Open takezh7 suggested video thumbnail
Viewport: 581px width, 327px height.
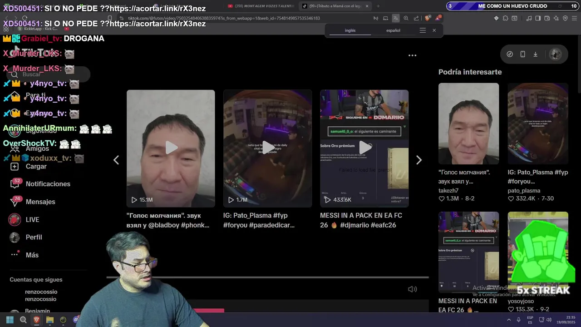(468, 124)
